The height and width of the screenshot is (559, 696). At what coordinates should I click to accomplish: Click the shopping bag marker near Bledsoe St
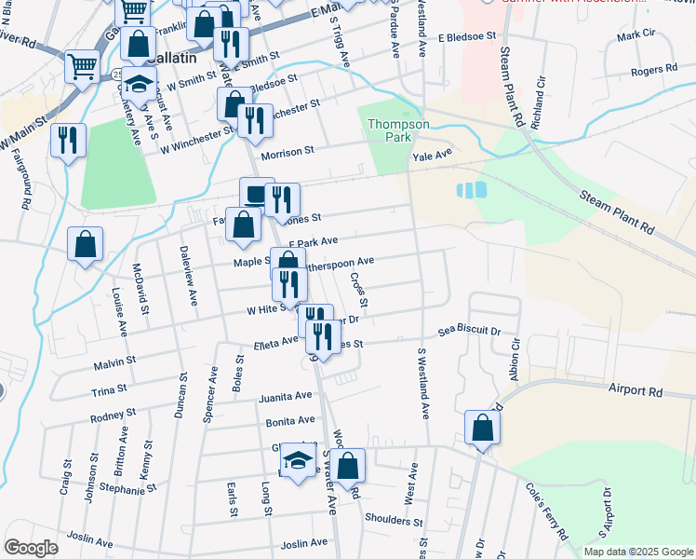pyautogui.click(x=234, y=104)
